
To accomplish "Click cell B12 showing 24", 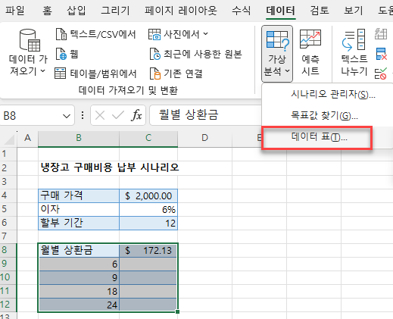I will [x=79, y=305].
